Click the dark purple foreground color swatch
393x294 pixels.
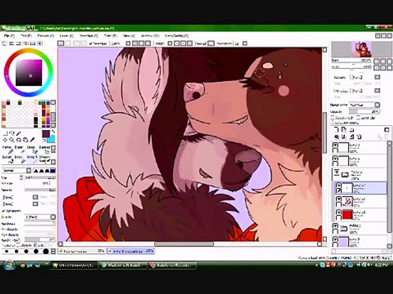(x=46, y=134)
